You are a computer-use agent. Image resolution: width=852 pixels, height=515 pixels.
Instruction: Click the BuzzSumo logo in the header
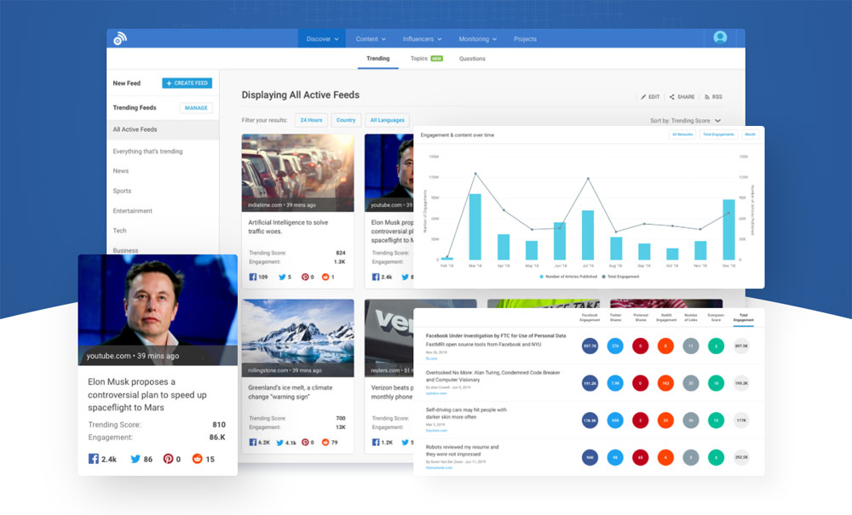[120, 38]
